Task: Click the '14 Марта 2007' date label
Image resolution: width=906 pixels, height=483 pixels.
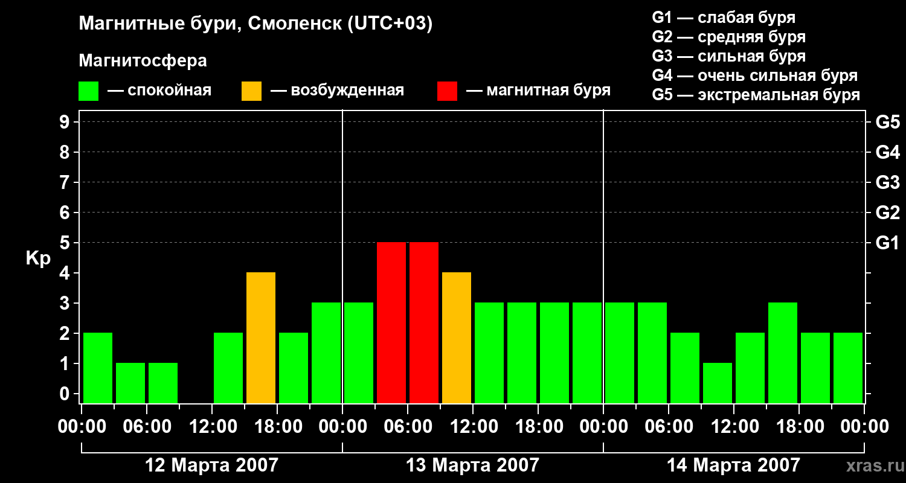Action: [x=733, y=465]
